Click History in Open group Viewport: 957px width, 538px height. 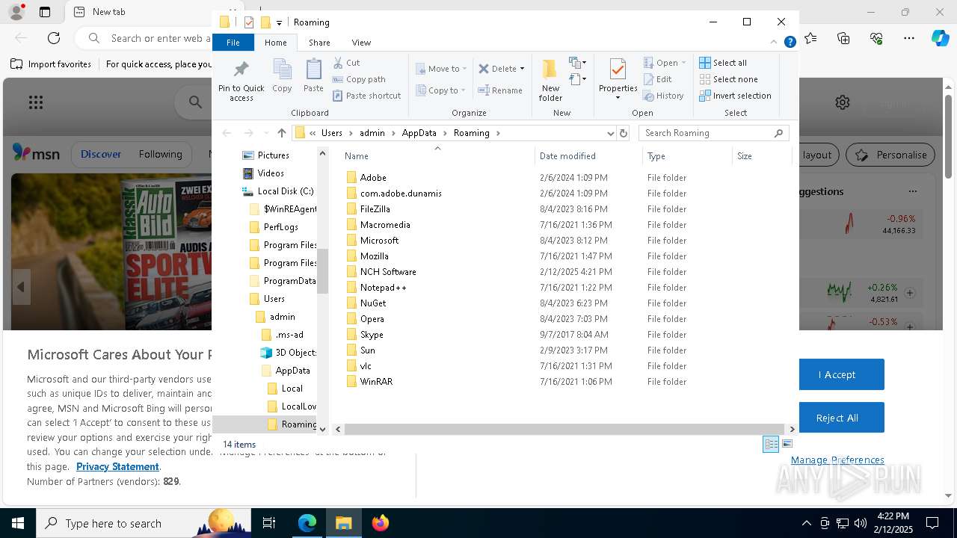pos(664,96)
